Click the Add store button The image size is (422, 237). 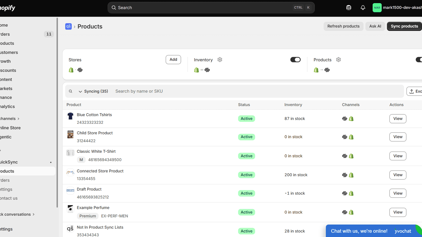(173, 60)
